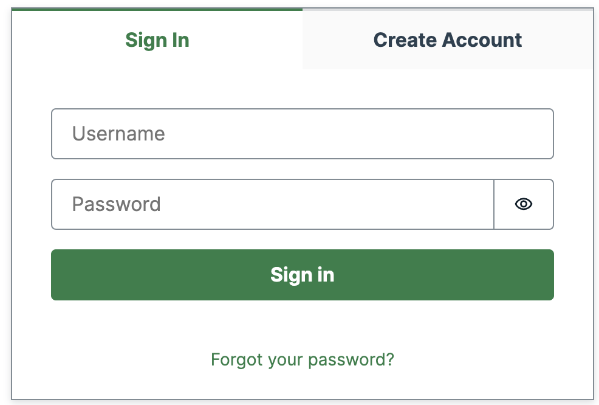Image resolution: width=599 pixels, height=405 pixels.
Task: Start the password recovery process
Action: (302, 359)
